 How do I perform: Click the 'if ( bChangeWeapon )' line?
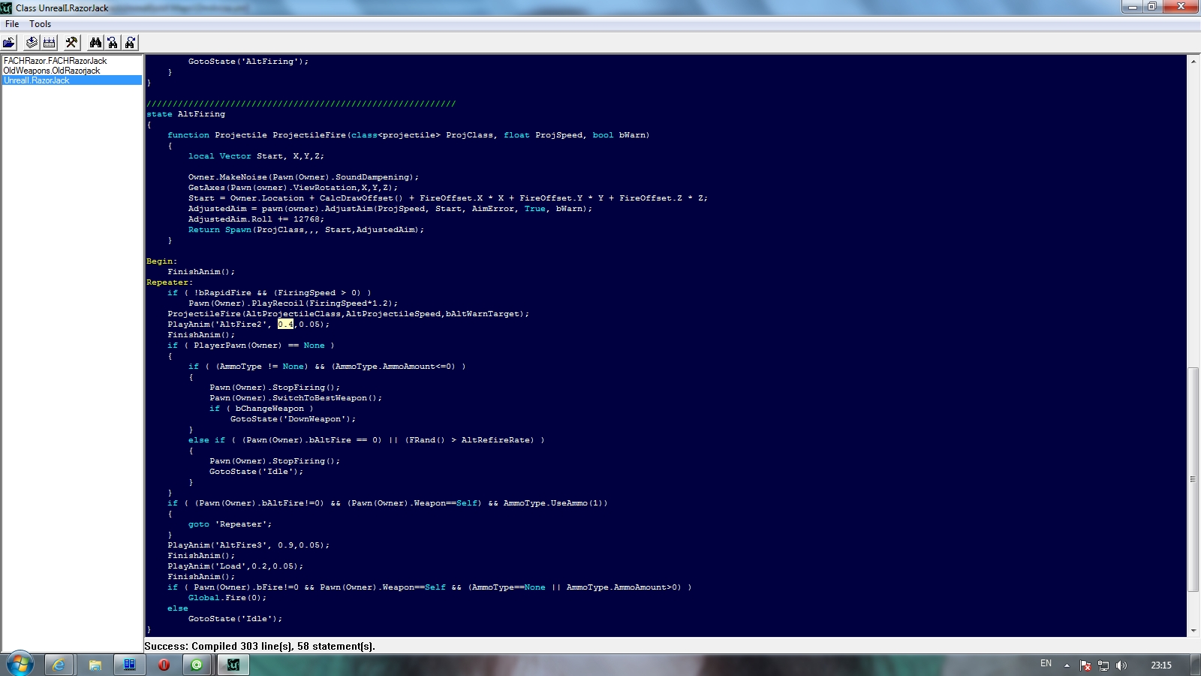pos(261,409)
